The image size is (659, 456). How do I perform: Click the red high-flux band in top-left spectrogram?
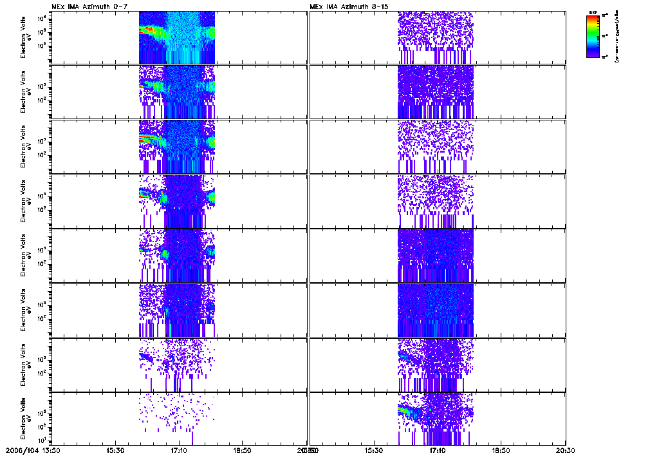coord(147,30)
